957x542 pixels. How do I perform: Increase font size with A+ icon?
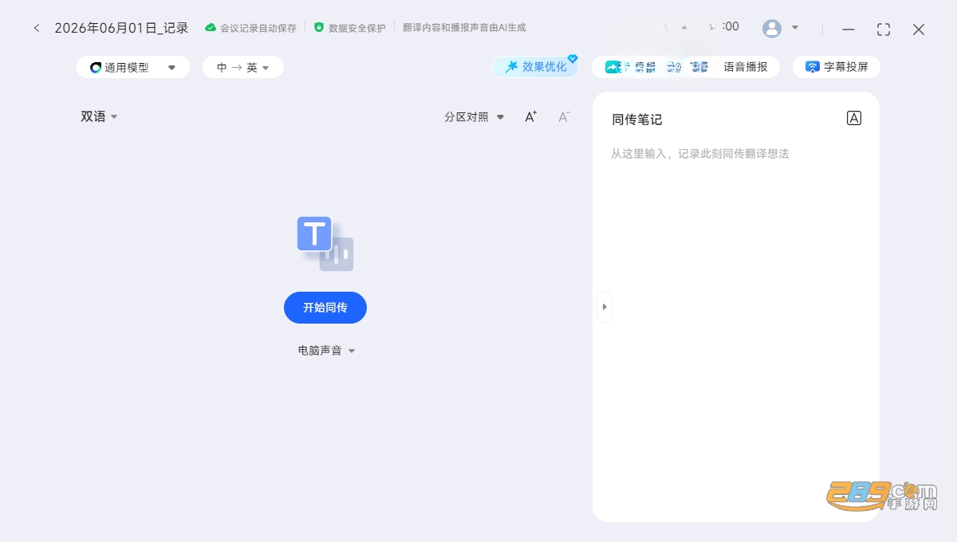530,116
